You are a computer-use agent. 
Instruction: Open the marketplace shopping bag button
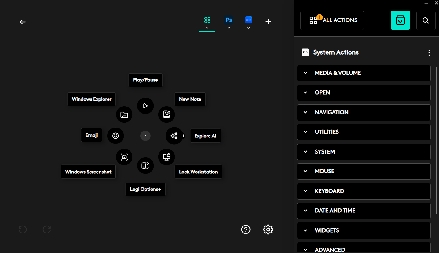click(x=400, y=20)
